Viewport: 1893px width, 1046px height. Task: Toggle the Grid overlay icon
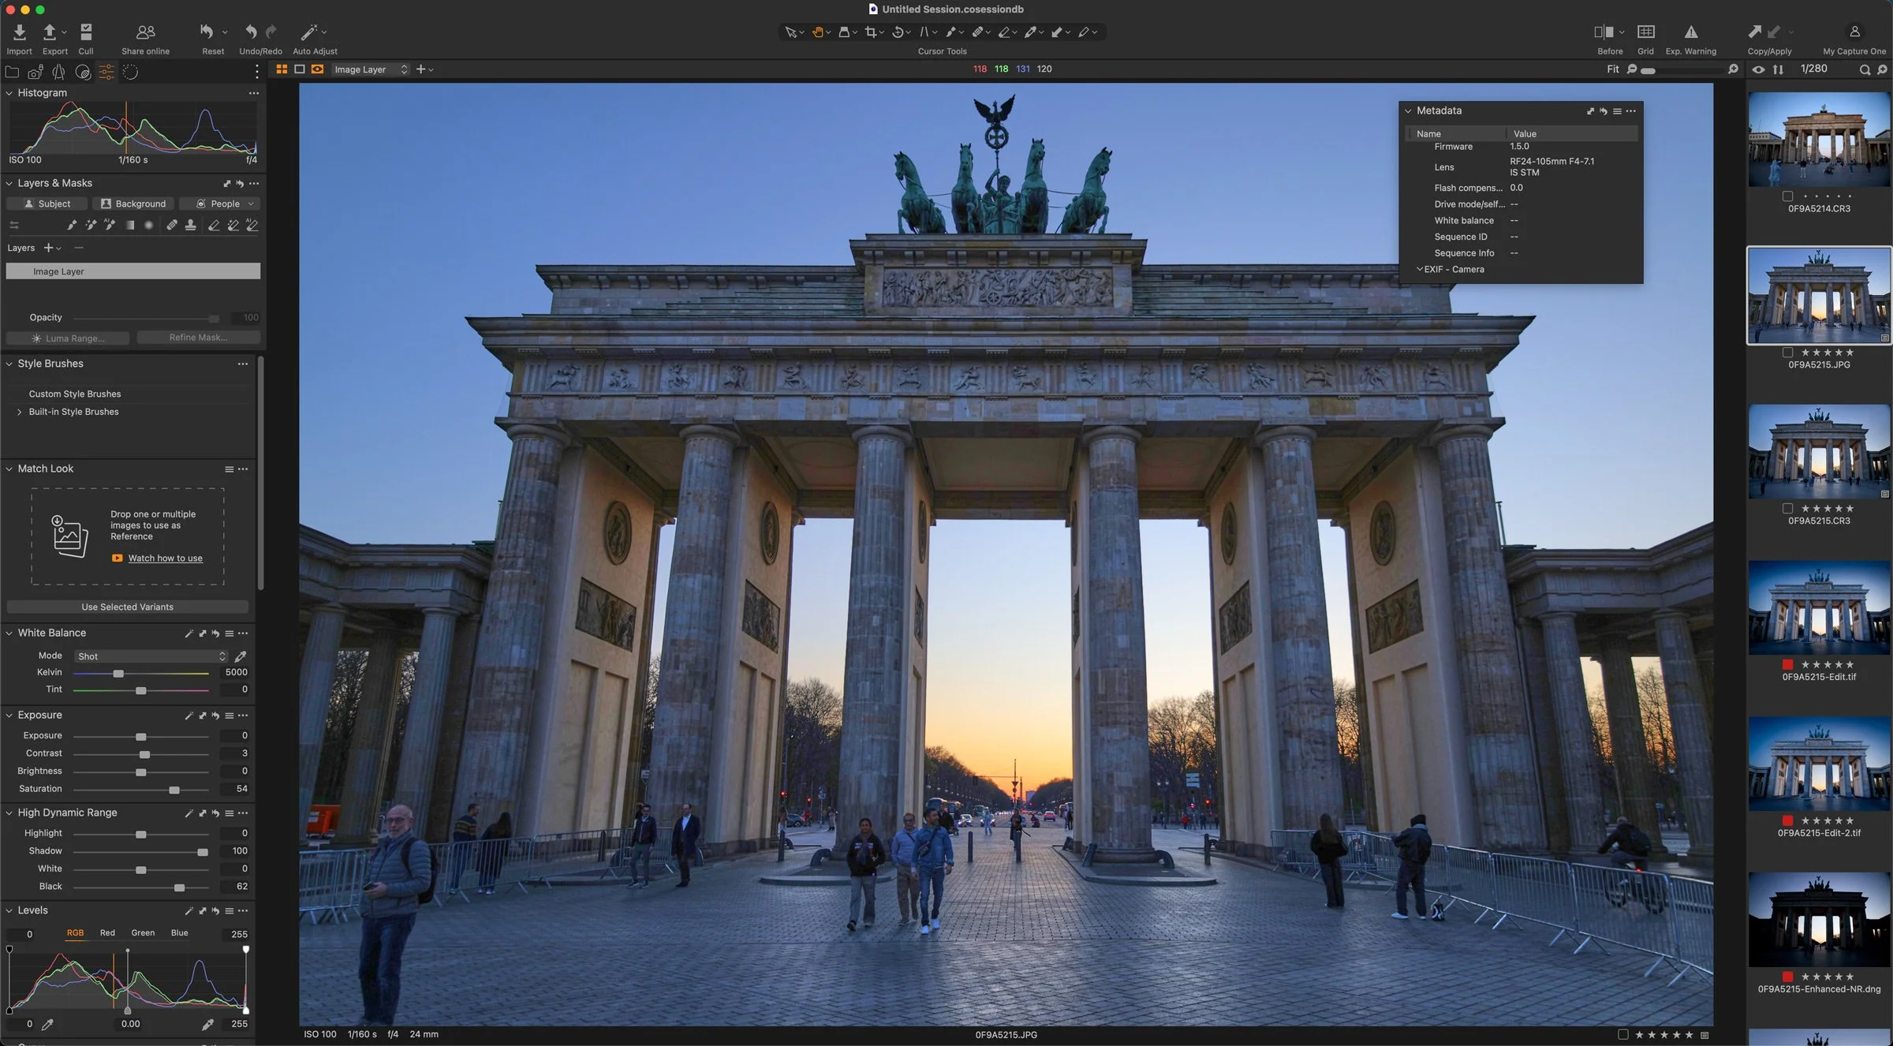[1645, 32]
